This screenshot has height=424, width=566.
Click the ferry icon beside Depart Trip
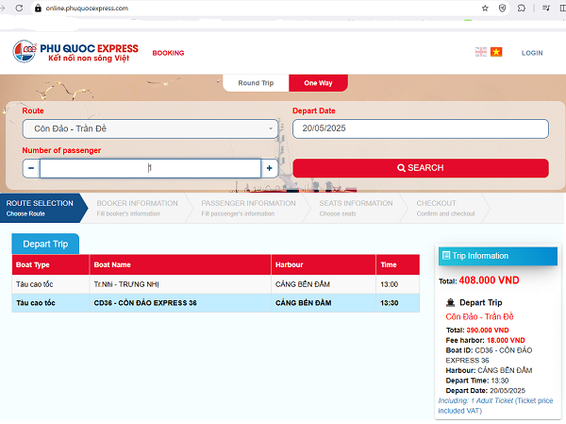pos(451,302)
